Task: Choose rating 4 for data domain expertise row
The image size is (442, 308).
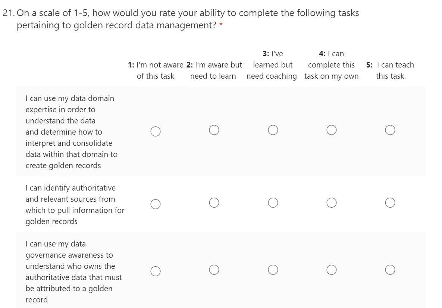Action: (331, 130)
